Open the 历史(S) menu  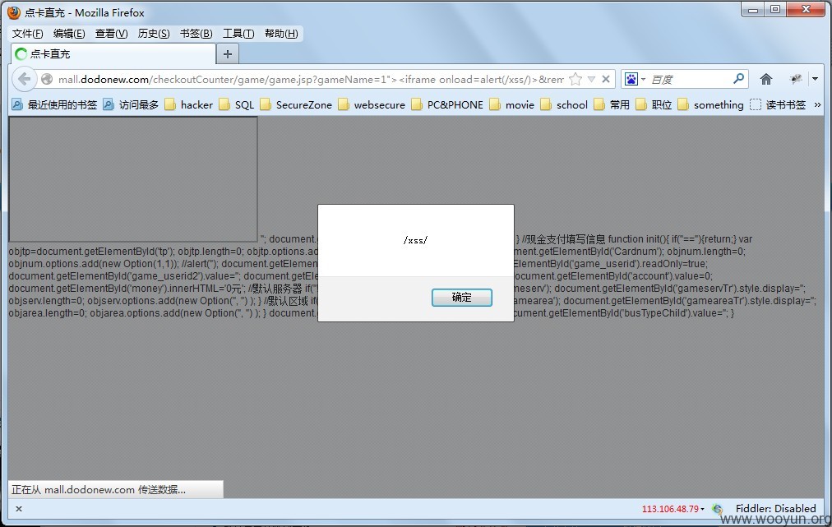pyautogui.click(x=154, y=34)
